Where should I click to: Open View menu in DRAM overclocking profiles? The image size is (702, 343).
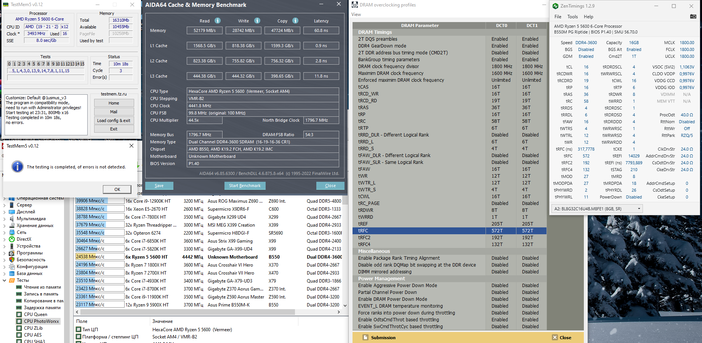pyautogui.click(x=356, y=14)
